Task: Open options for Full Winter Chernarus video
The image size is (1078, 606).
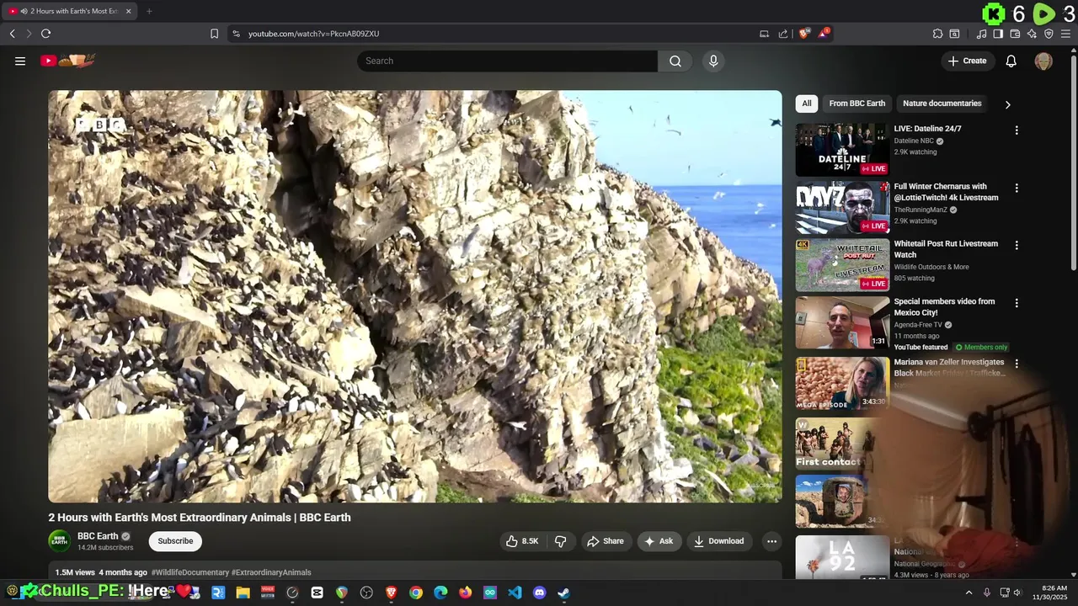Action: click(x=1017, y=188)
